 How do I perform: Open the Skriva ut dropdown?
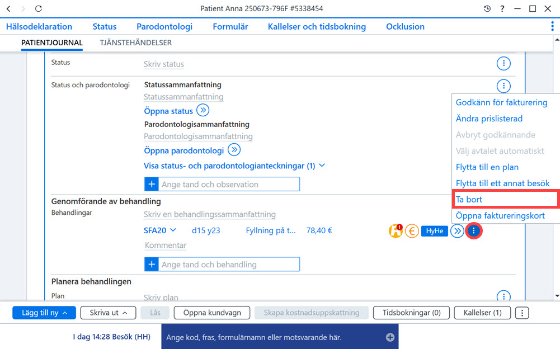pyautogui.click(x=108, y=313)
